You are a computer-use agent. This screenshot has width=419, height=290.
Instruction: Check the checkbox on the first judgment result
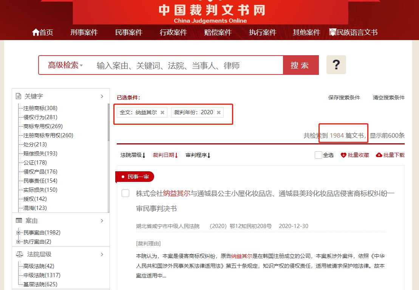coord(125,193)
